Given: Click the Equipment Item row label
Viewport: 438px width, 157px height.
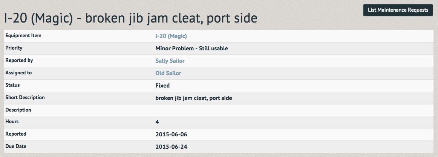Looking at the screenshot, I should [23, 36].
